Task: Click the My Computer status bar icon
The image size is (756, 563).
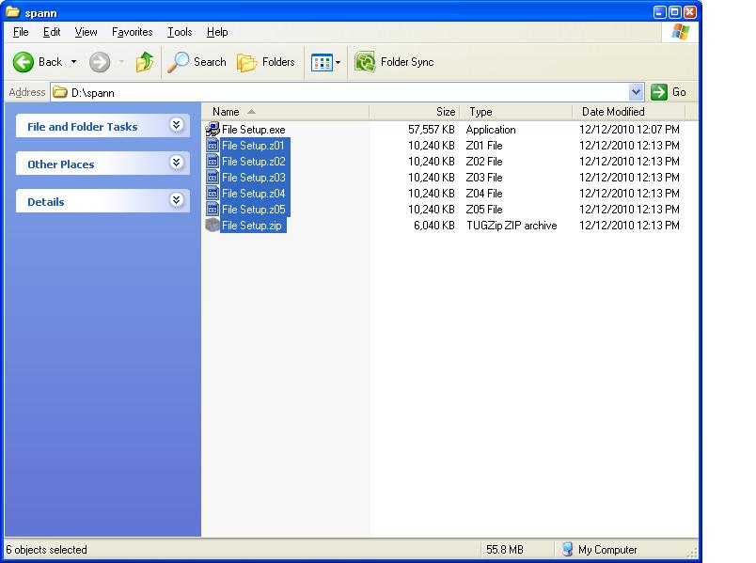Action: click(568, 549)
